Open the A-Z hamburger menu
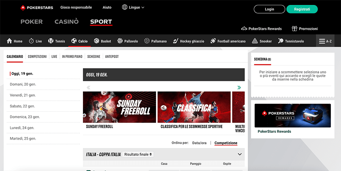This screenshot has width=341, height=171. 325,41
